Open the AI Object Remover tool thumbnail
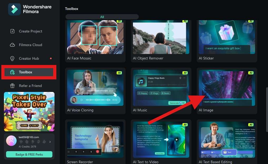Image resolution: width=268 pixels, height=164 pixels. 161,37
